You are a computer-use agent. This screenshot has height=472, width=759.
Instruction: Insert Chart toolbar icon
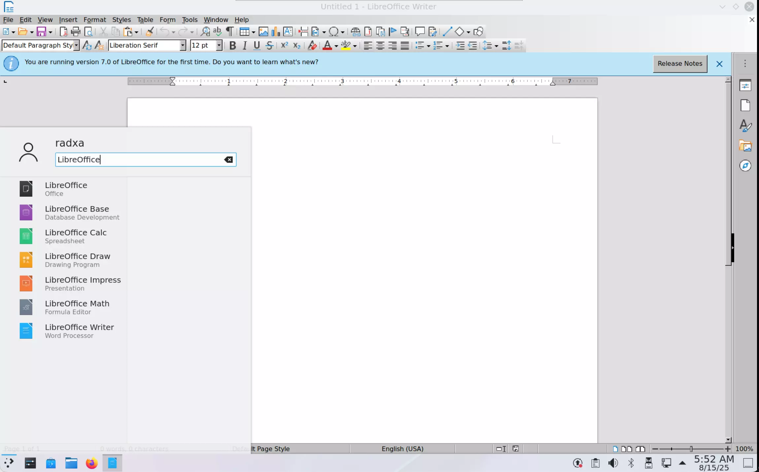coord(276,32)
